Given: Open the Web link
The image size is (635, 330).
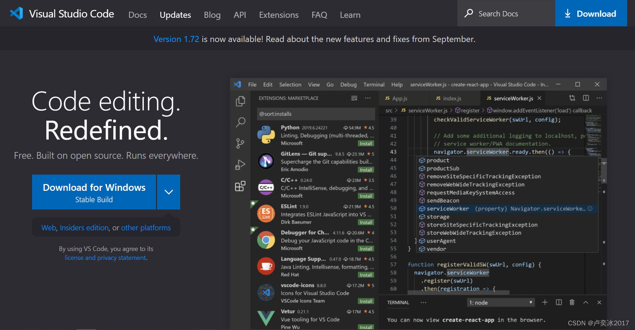Looking at the screenshot, I should [x=49, y=228].
